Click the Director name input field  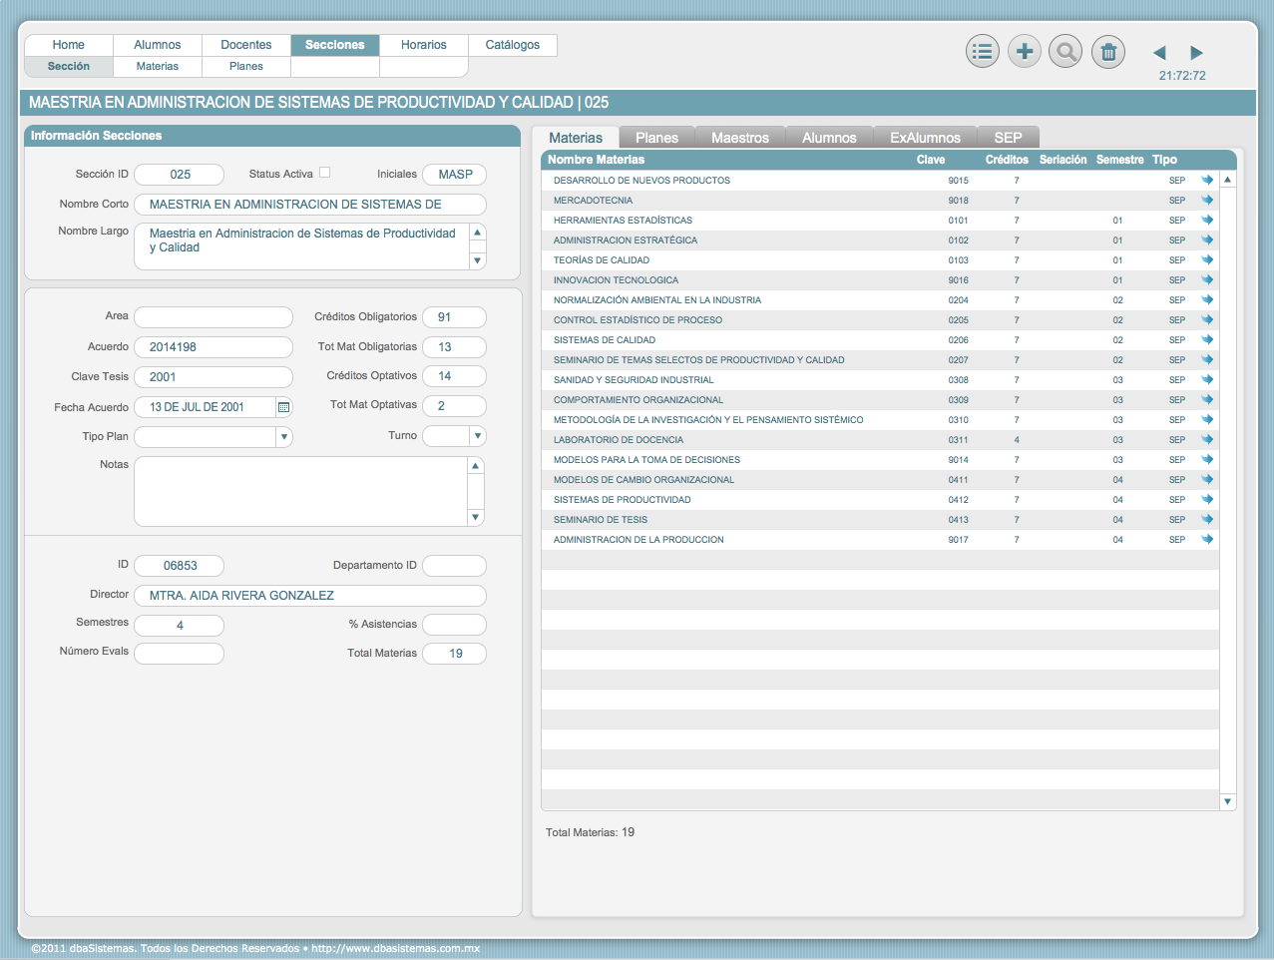click(x=310, y=596)
